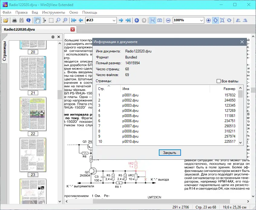
Task: Sort list by 'Размер' column header
Action: pyautogui.click(x=224, y=89)
